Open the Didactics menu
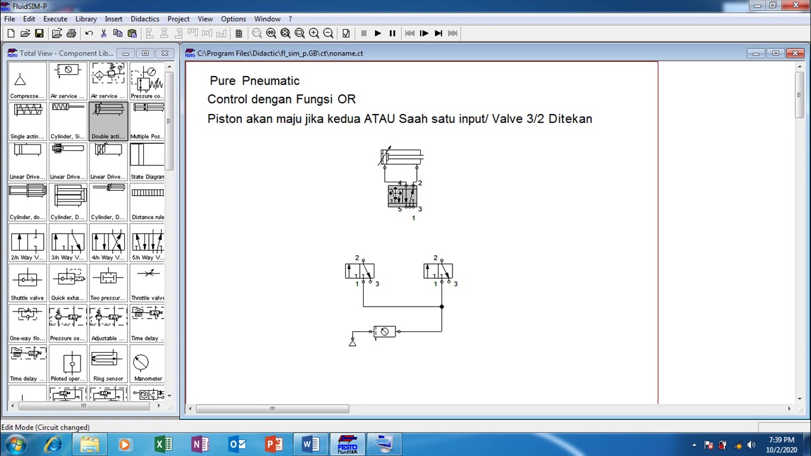 pyautogui.click(x=145, y=19)
